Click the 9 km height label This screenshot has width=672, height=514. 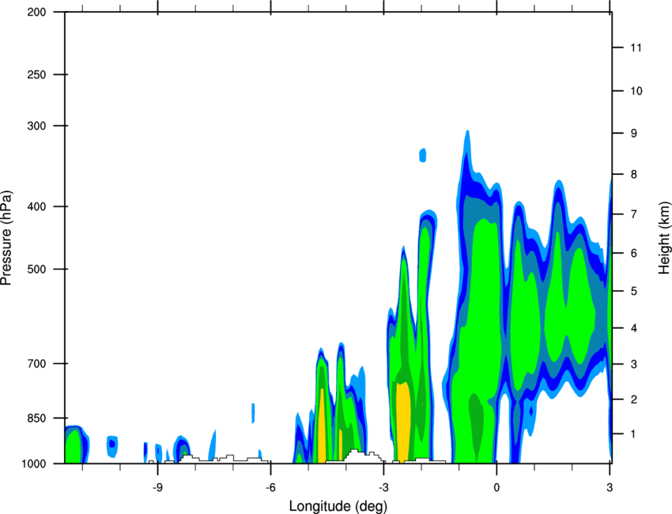click(x=634, y=134)
